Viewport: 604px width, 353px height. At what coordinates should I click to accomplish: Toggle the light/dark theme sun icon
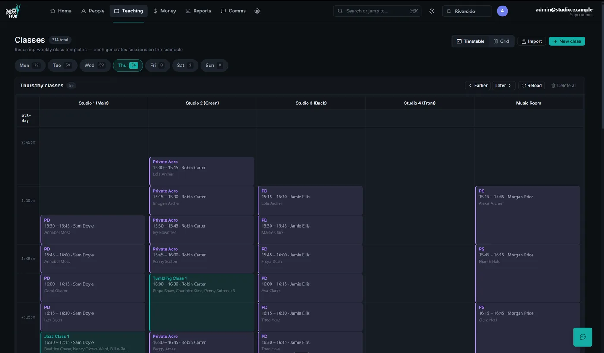[431, 11]
